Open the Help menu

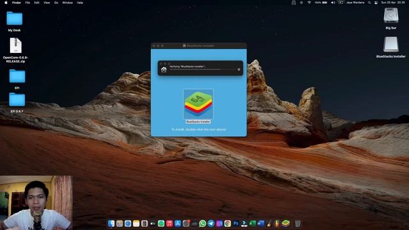point(80,3)
